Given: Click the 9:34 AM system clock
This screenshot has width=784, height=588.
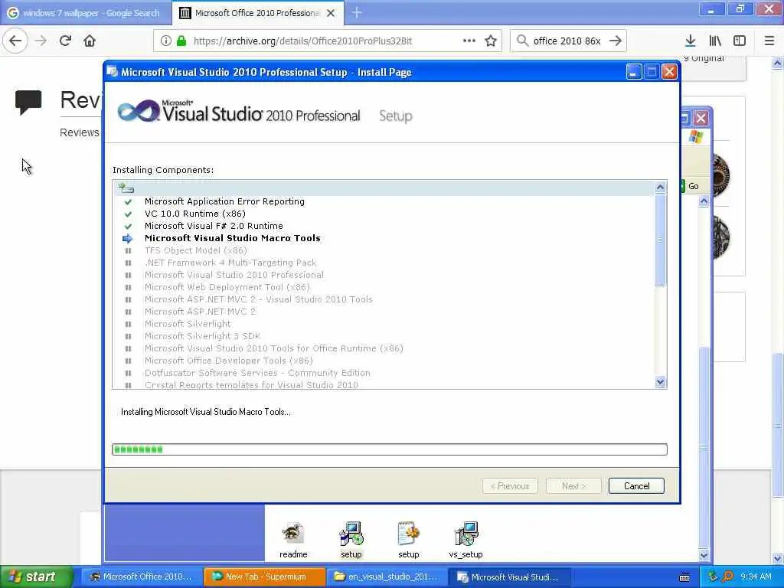Looking at the screenshot, I should point(756,577).
